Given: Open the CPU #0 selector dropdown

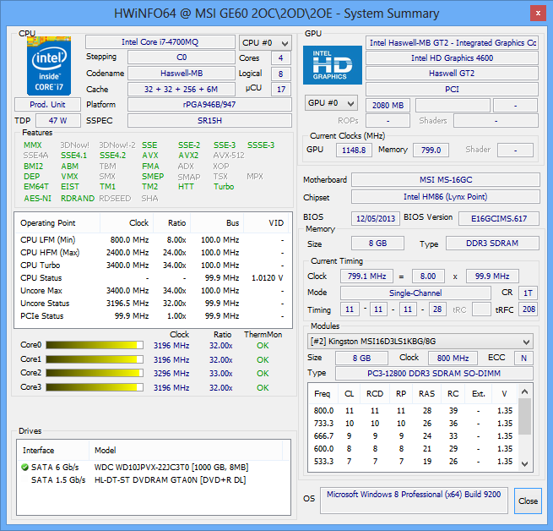Looking at the screenshot, I should pyautogui.click(x=265, y=43).
